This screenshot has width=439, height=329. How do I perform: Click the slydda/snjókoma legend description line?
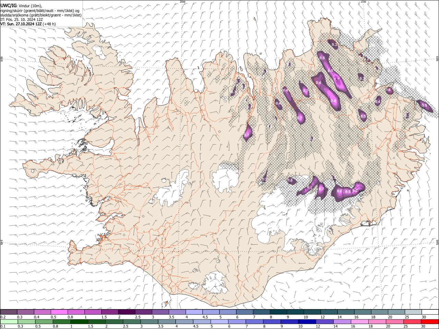pos(41,15)
